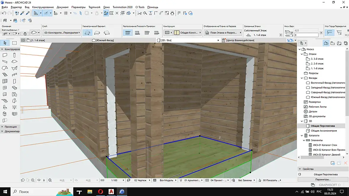Select the Lamp tool
This screenshot has height=196, width=349.
(14, 107)
